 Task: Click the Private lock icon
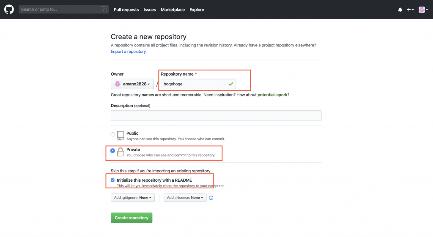[x=121, y=152]
